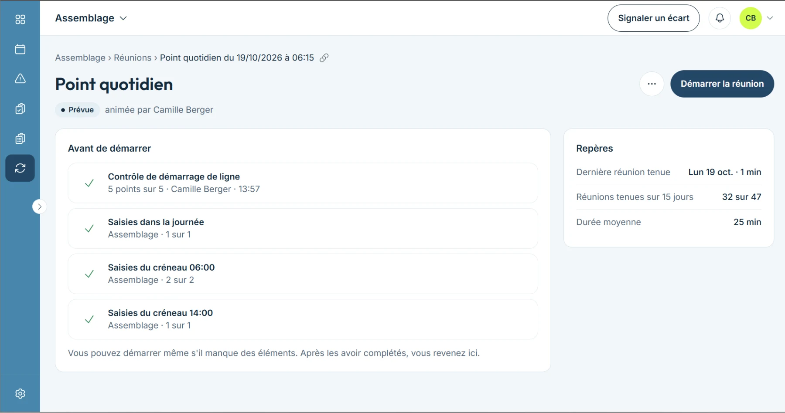Expand the sidebar with the arrow toggle
Image resolution: width=785 pixels, height=413 pixels.
[40, 206]
